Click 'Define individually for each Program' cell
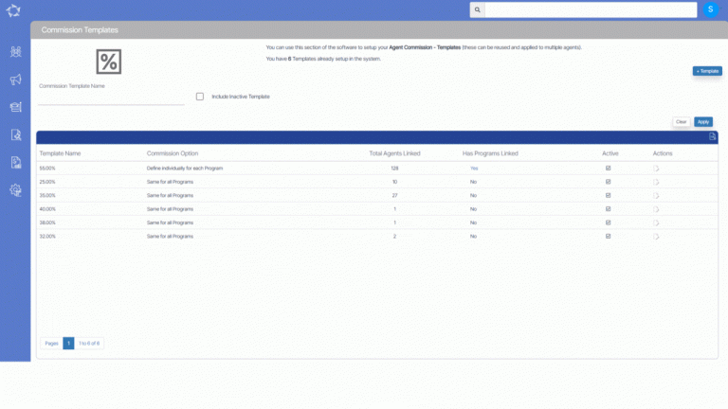Viewport: 728px width, 409px height. 185,169
